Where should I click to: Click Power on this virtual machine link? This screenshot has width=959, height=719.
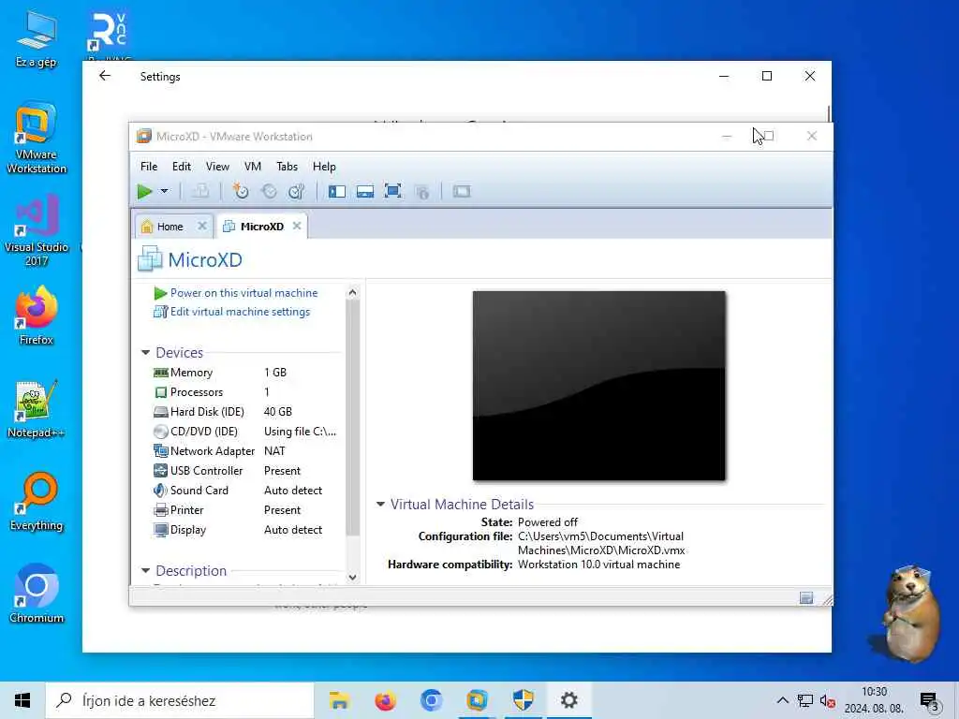pos(244,293)
